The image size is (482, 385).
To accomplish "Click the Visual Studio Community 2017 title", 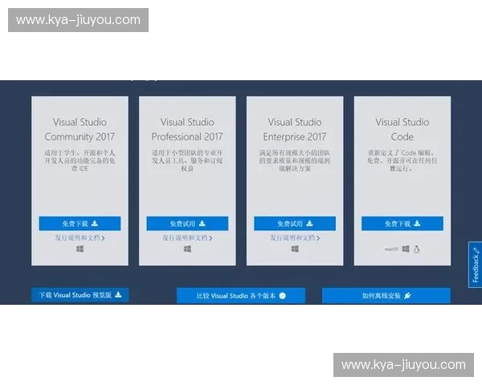I will point(80,129).
